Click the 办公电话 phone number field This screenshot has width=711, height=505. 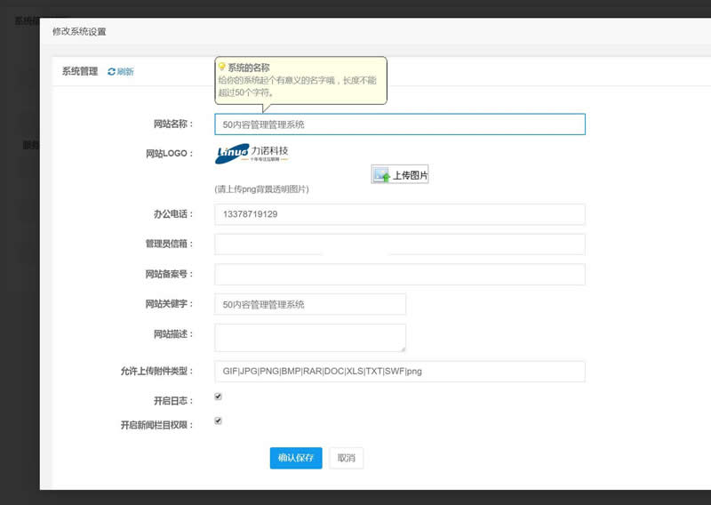click(x=399, y=214)
